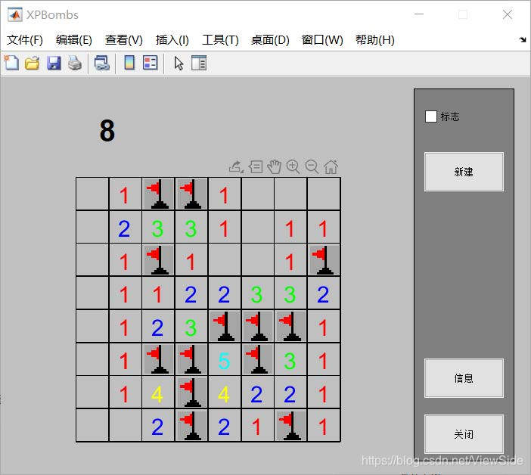Click the left yellow 4 cell
Viewport: 531px width, 475px height.
pos(158,393)
